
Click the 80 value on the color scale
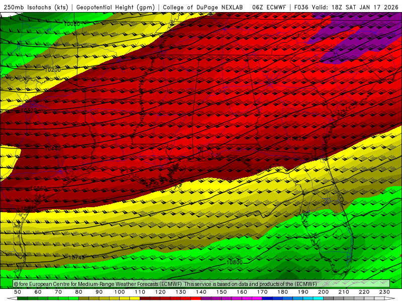78,292
